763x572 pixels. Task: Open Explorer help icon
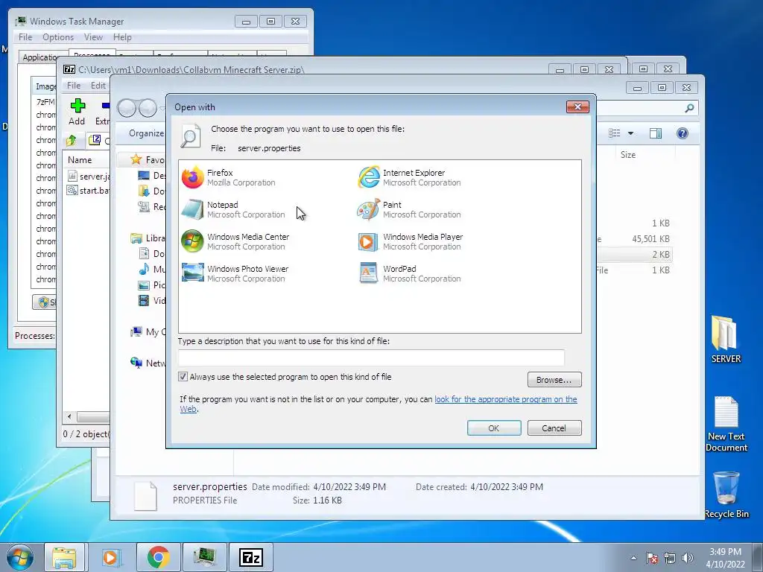point(683,133)
